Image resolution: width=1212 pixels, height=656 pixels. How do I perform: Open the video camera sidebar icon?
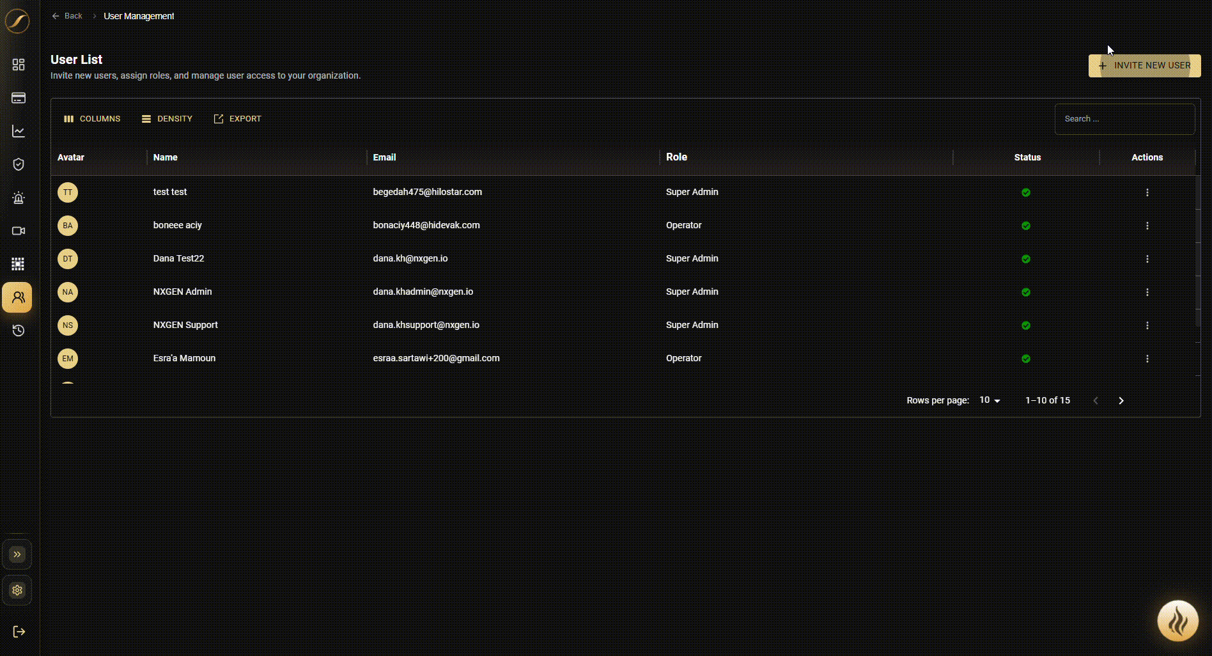pos(19,231)
